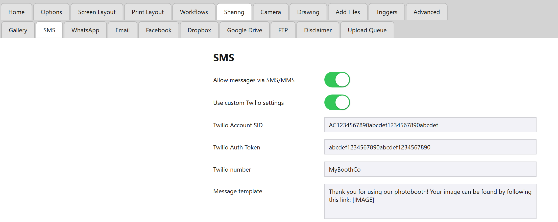Click the 'Twilio number' label

pos(232,170)
